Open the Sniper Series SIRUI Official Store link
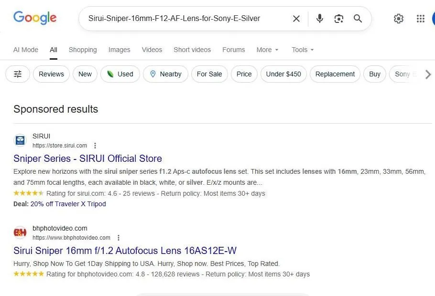Viewport: 435px width, 296px height. [x=87, y=158]
